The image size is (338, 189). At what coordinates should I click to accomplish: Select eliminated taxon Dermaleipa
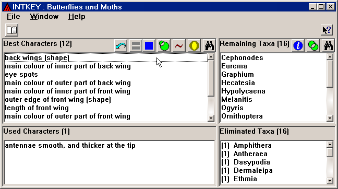pyautogui.click(x=273, y=171)
